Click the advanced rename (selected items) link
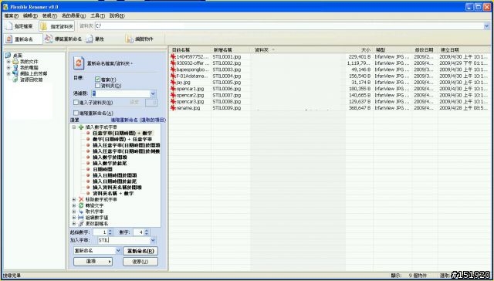 pos(138,120)
